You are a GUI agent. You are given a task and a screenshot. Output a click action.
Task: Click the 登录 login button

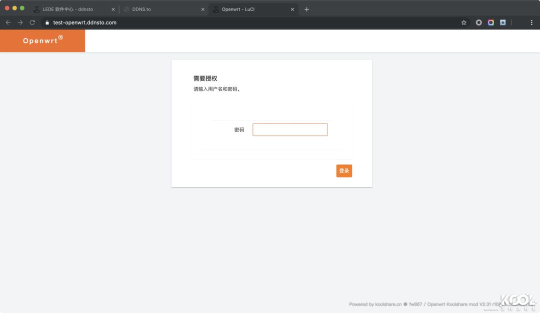pyautogui.click(x=343, y=170)
